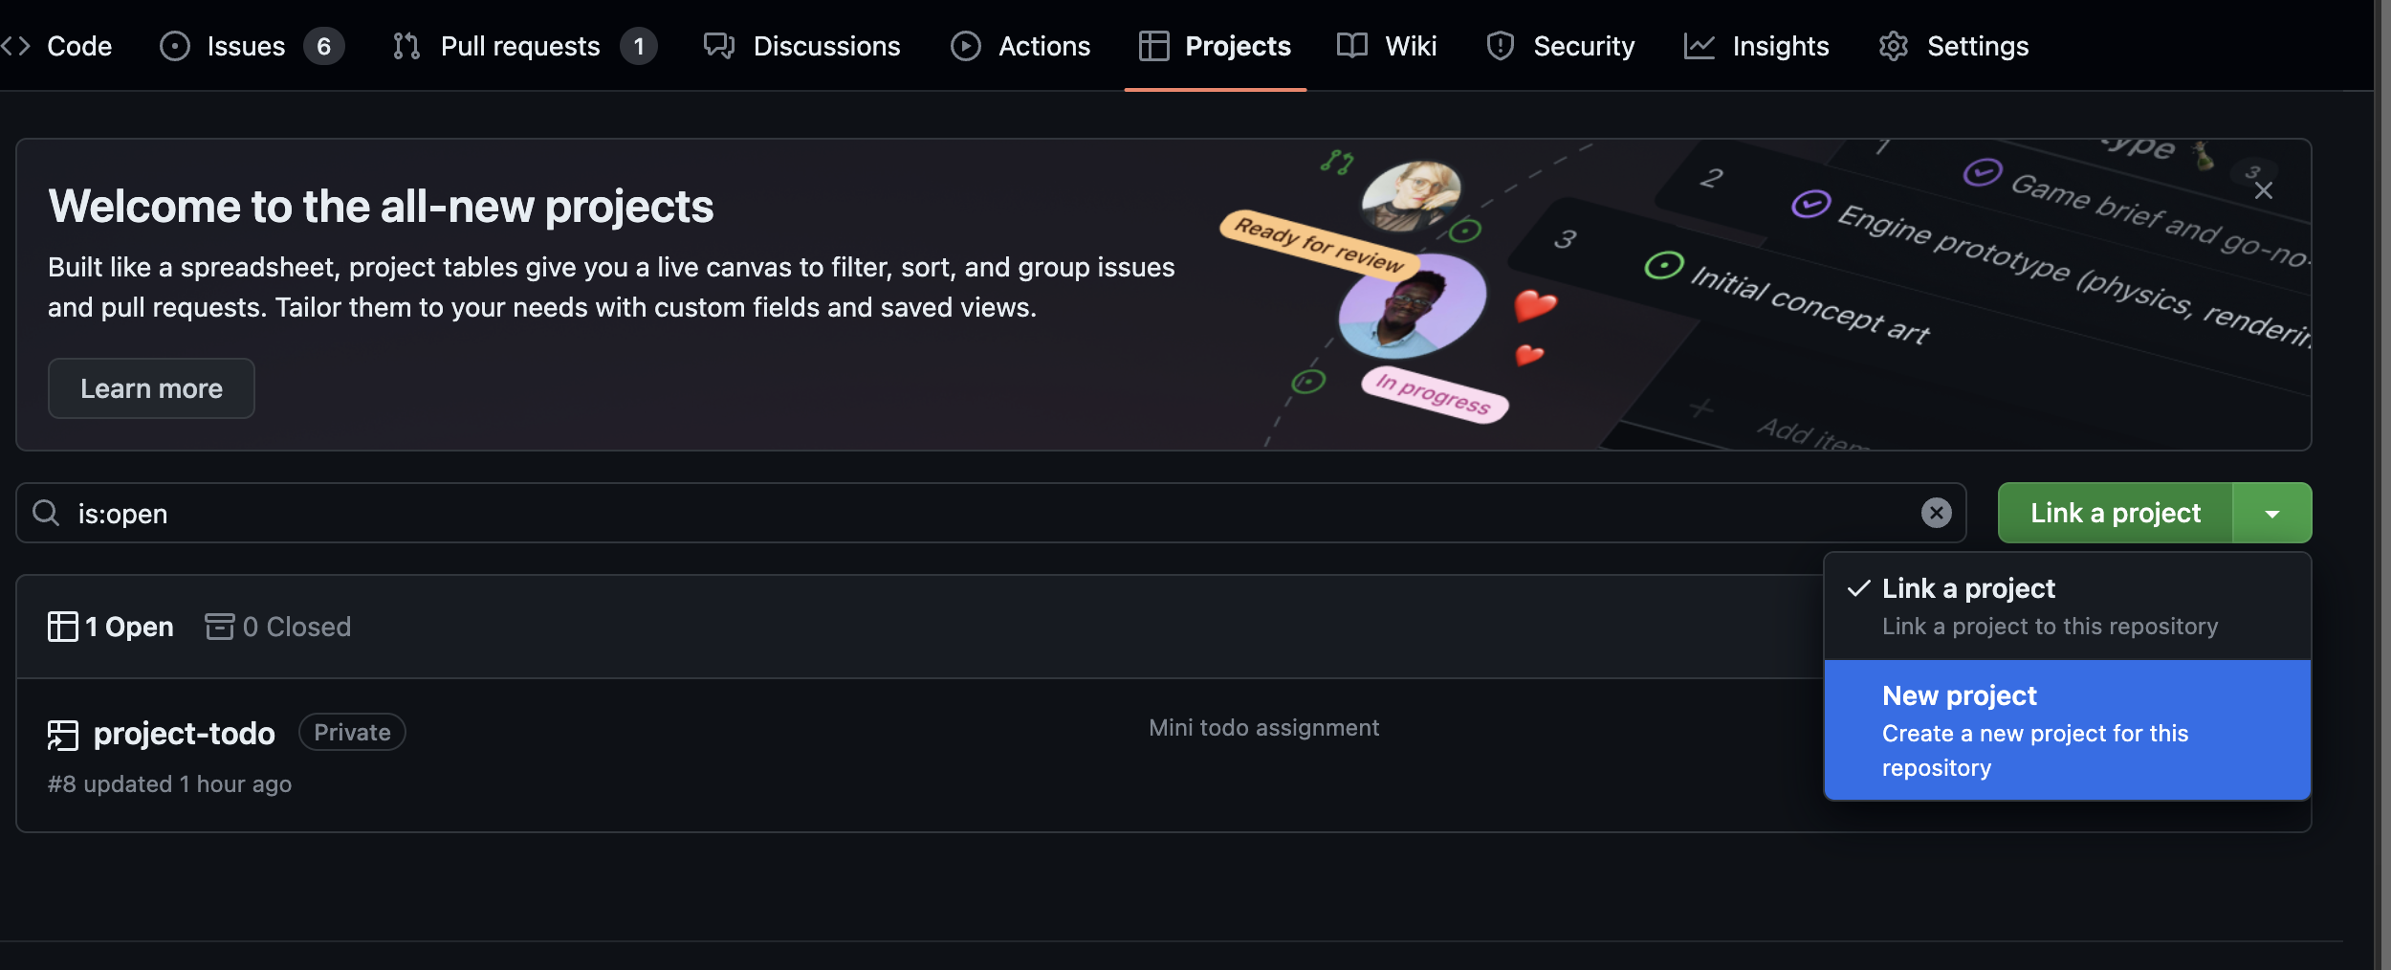
Task: Click the archive icon beside 0 Closed
Action: click(220, 627)
